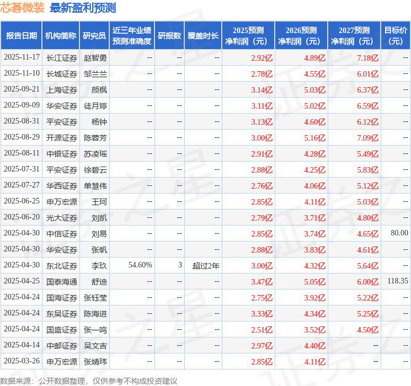Click 5.16亿 forecast value
This screenshot has height=386, width=411.
(x=315, y=138)
